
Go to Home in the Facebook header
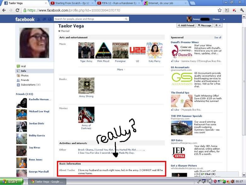point(216,19)
